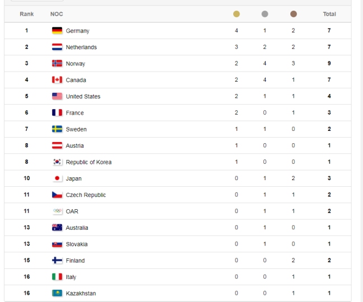This screenshot has height=302, width=363.
Task: Open the Czech Republic country link
Action: [86, 195]
